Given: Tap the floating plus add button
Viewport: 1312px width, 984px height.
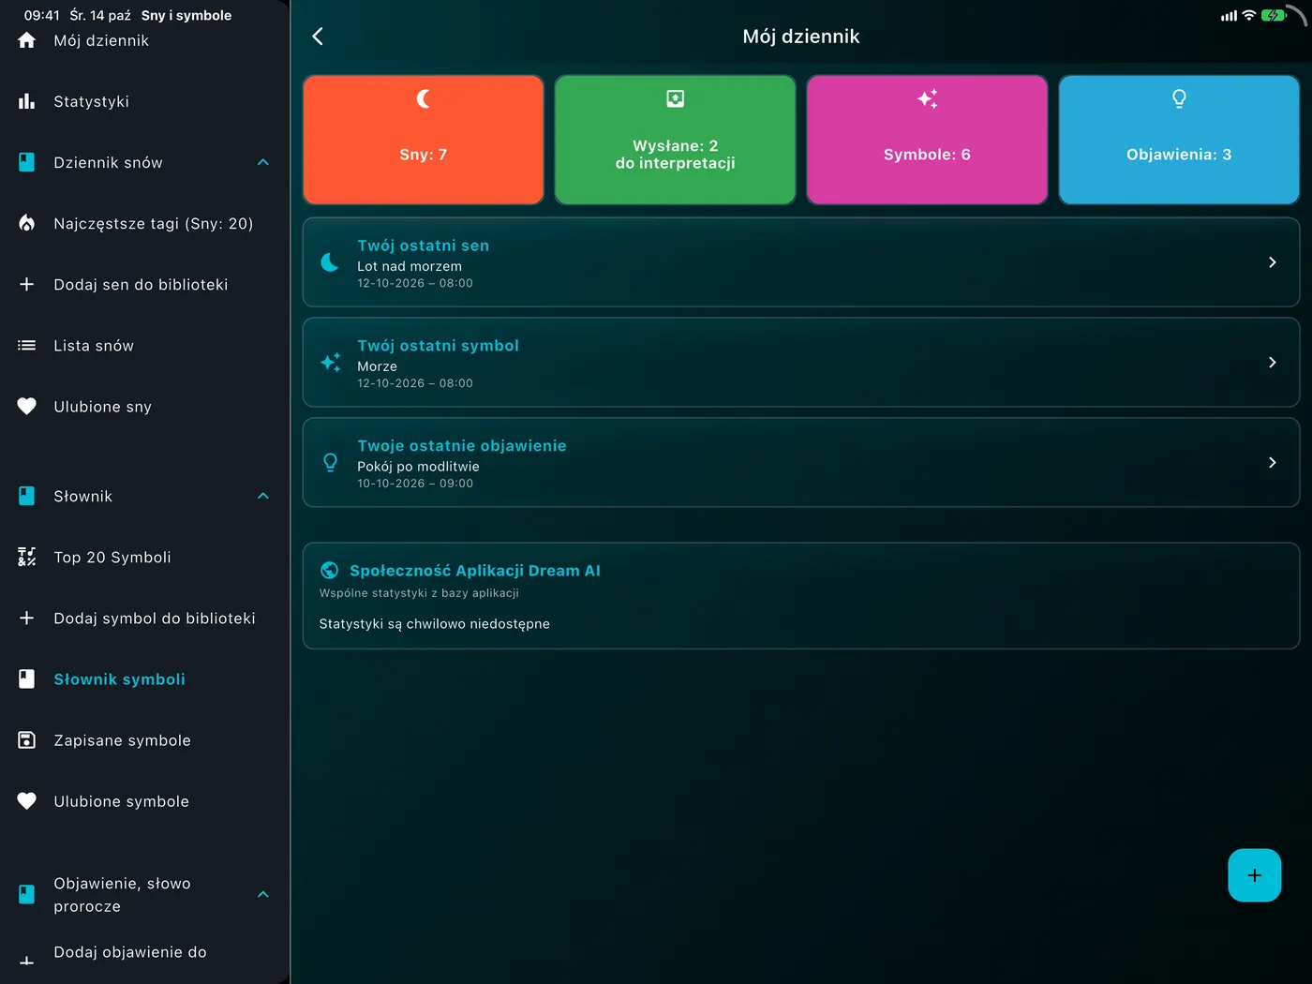Looking at the screenshot, I should point(1254,875).
